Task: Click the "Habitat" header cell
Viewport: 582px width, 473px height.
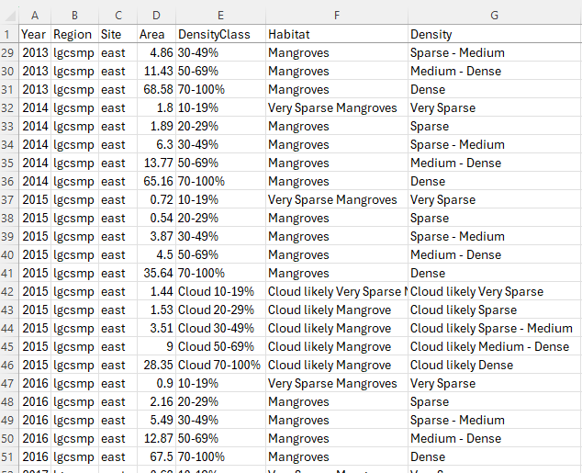Action: click(336, 34)
